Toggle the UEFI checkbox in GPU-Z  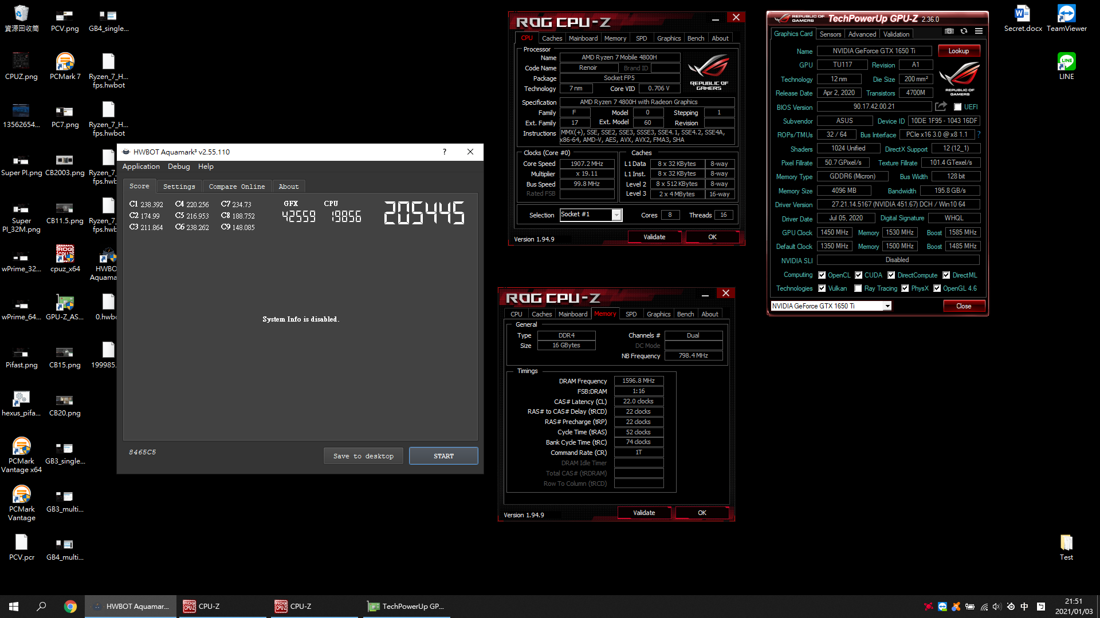(957, 107)
